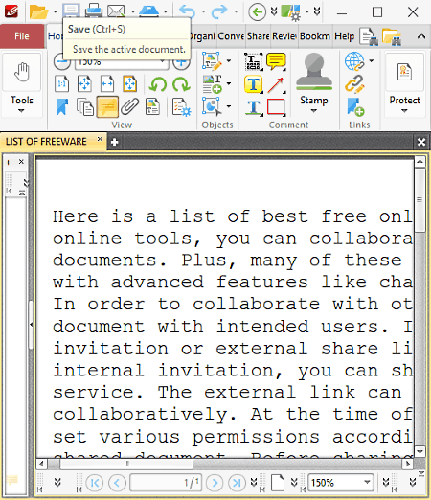The image size is (431, 500).
Task: Toggle the Comments pane icon
Action: (107, 106)
